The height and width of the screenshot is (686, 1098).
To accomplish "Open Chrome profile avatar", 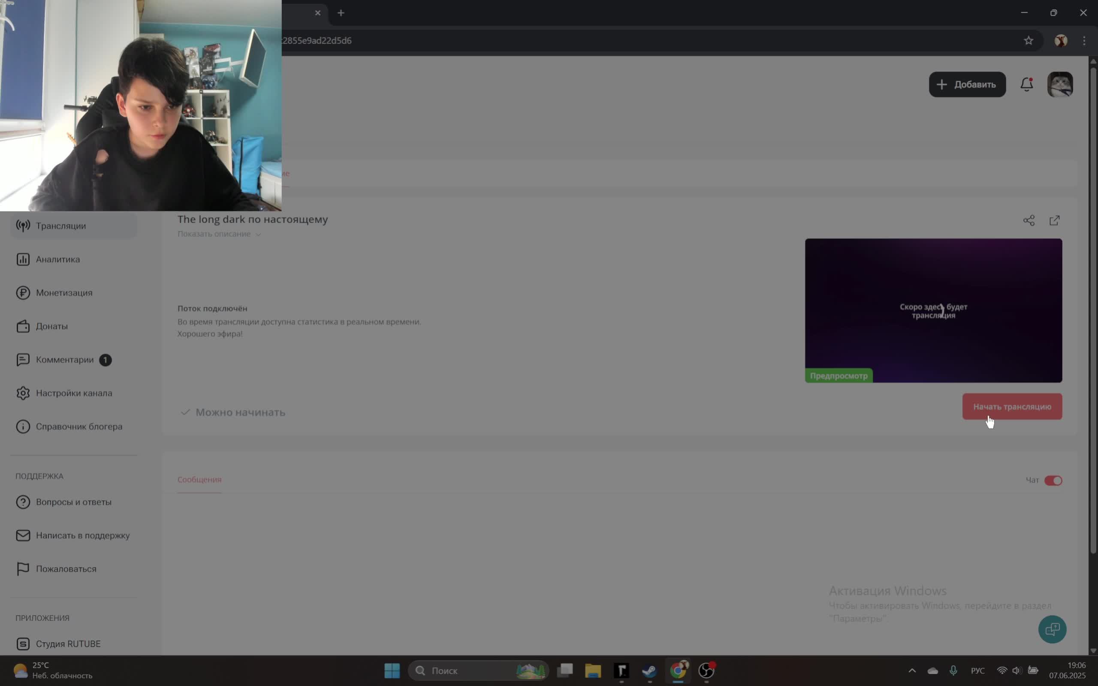I will pos(1060,40).
